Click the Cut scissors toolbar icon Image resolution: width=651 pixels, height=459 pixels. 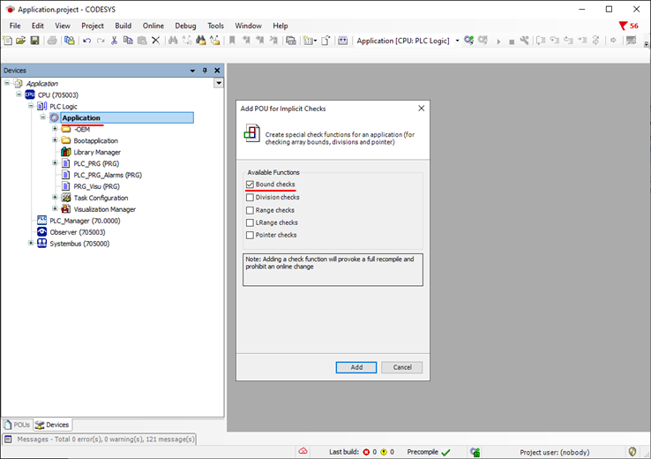pos(114,41)
